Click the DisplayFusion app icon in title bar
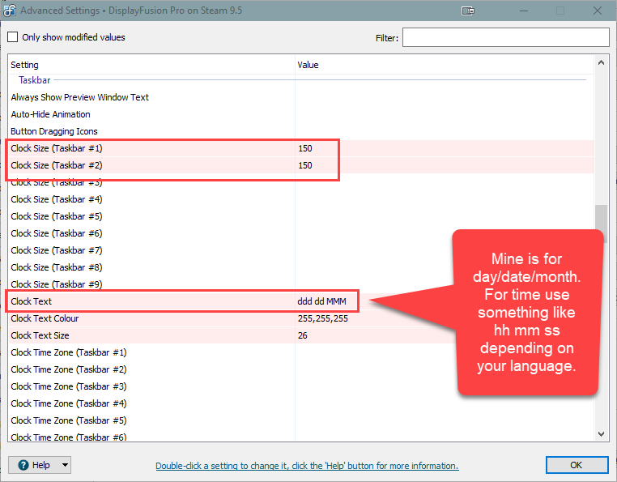This screenshot has width=617, height=482. (10, 11)
